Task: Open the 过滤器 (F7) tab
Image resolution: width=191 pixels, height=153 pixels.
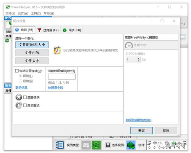Action: coord(48,30)
